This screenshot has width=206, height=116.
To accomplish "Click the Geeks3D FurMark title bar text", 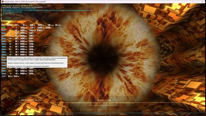I will (x=25, y=2).
